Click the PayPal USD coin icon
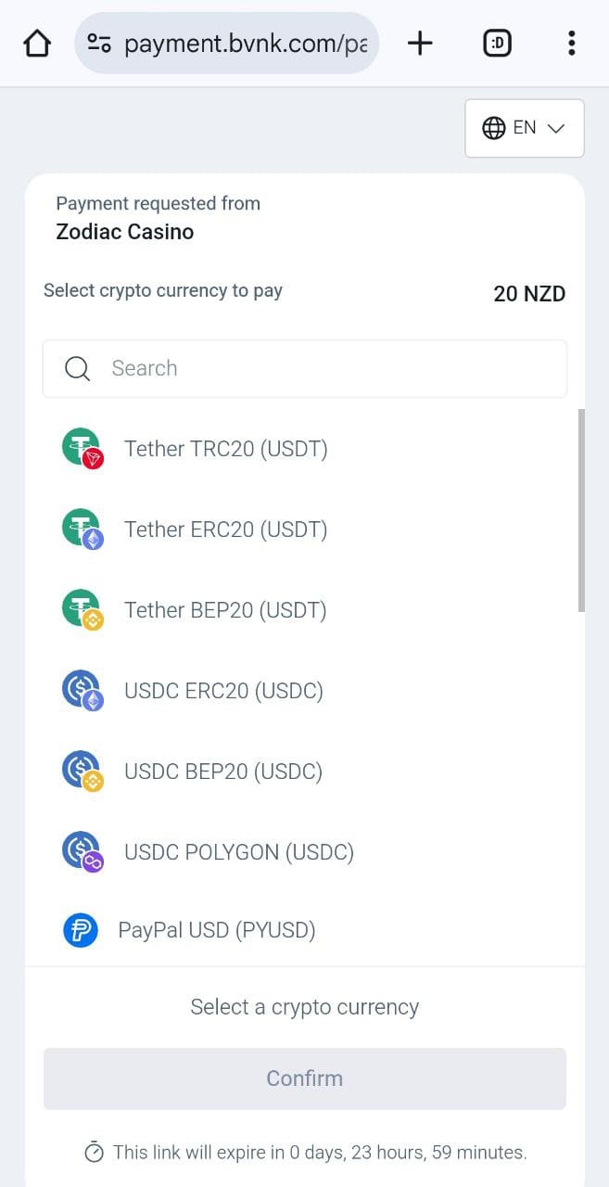The image size is (609, 1187). 81,930
